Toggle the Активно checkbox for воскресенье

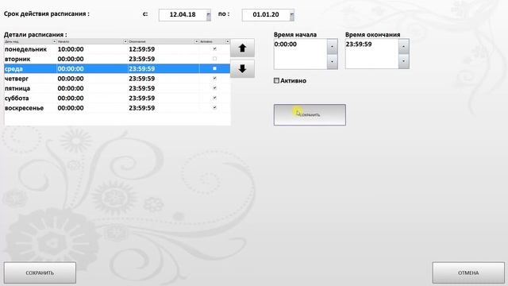tap(214, 107)
